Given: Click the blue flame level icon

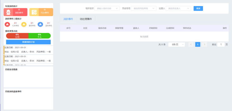Looking at the screenshot, I should click(40, 24).
